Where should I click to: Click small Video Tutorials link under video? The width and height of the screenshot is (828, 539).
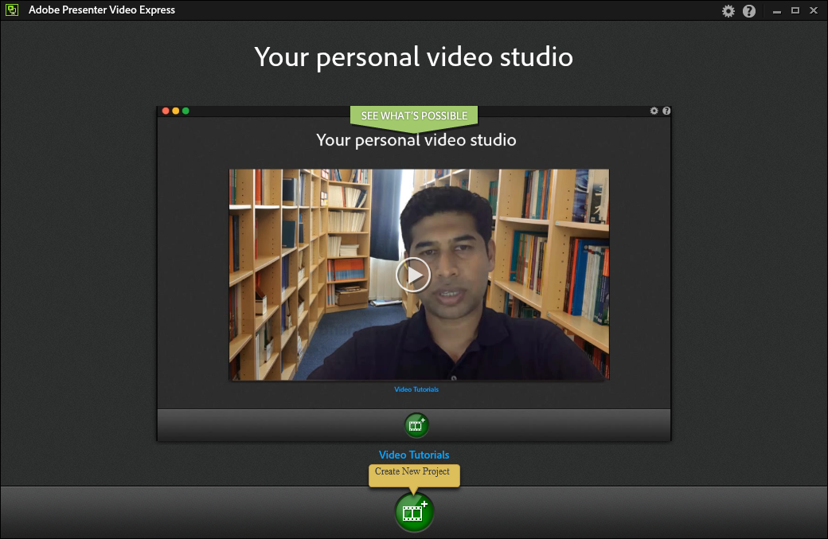416,389
